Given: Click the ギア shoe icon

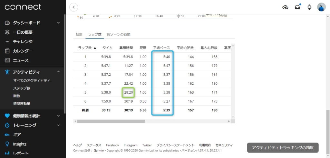Looking at the screenshot, I should pyautogui.click(x=7, y=135).
